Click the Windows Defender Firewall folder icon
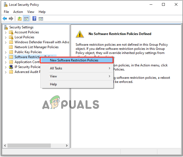 point(11,42)
